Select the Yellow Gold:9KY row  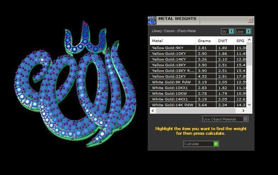[x=198, y=48]
